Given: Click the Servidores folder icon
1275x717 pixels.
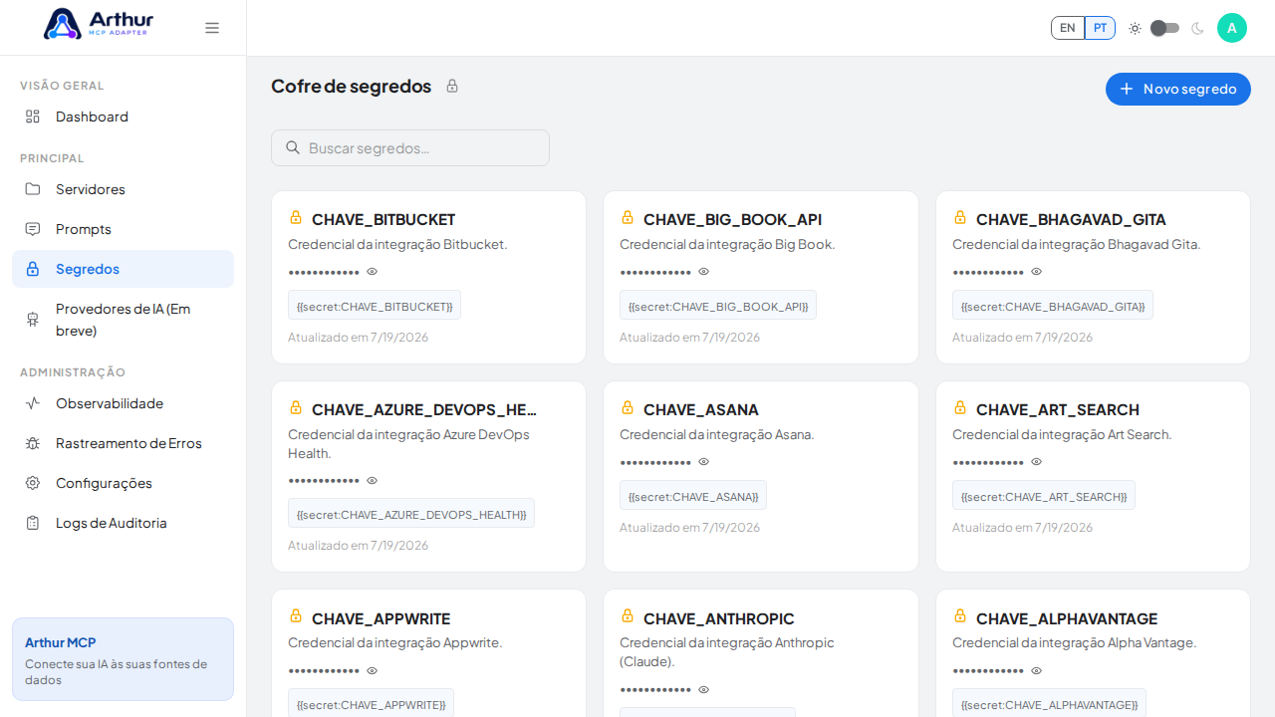Looking at the screenshot, I should pyautogui.click(x=33, y=189).
